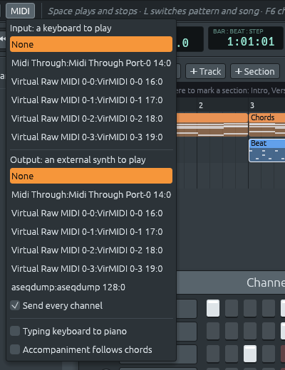Click the MIDI button in the toolbar
The image size is (285, 370).
click(20, 11)
